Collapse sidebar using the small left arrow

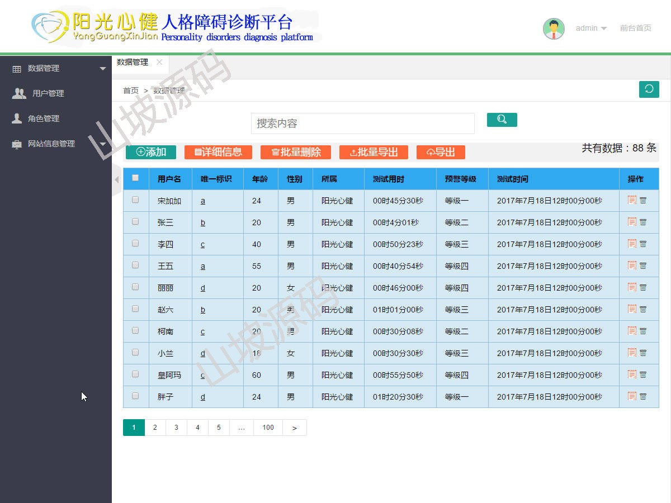[117, 179]
